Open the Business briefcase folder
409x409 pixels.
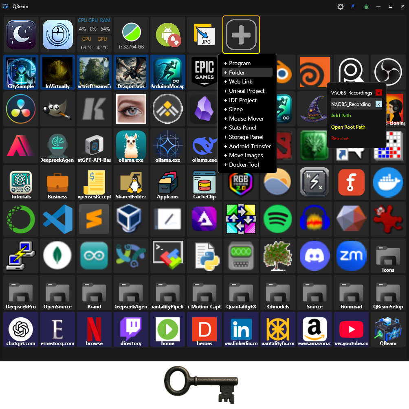[58, 183]
